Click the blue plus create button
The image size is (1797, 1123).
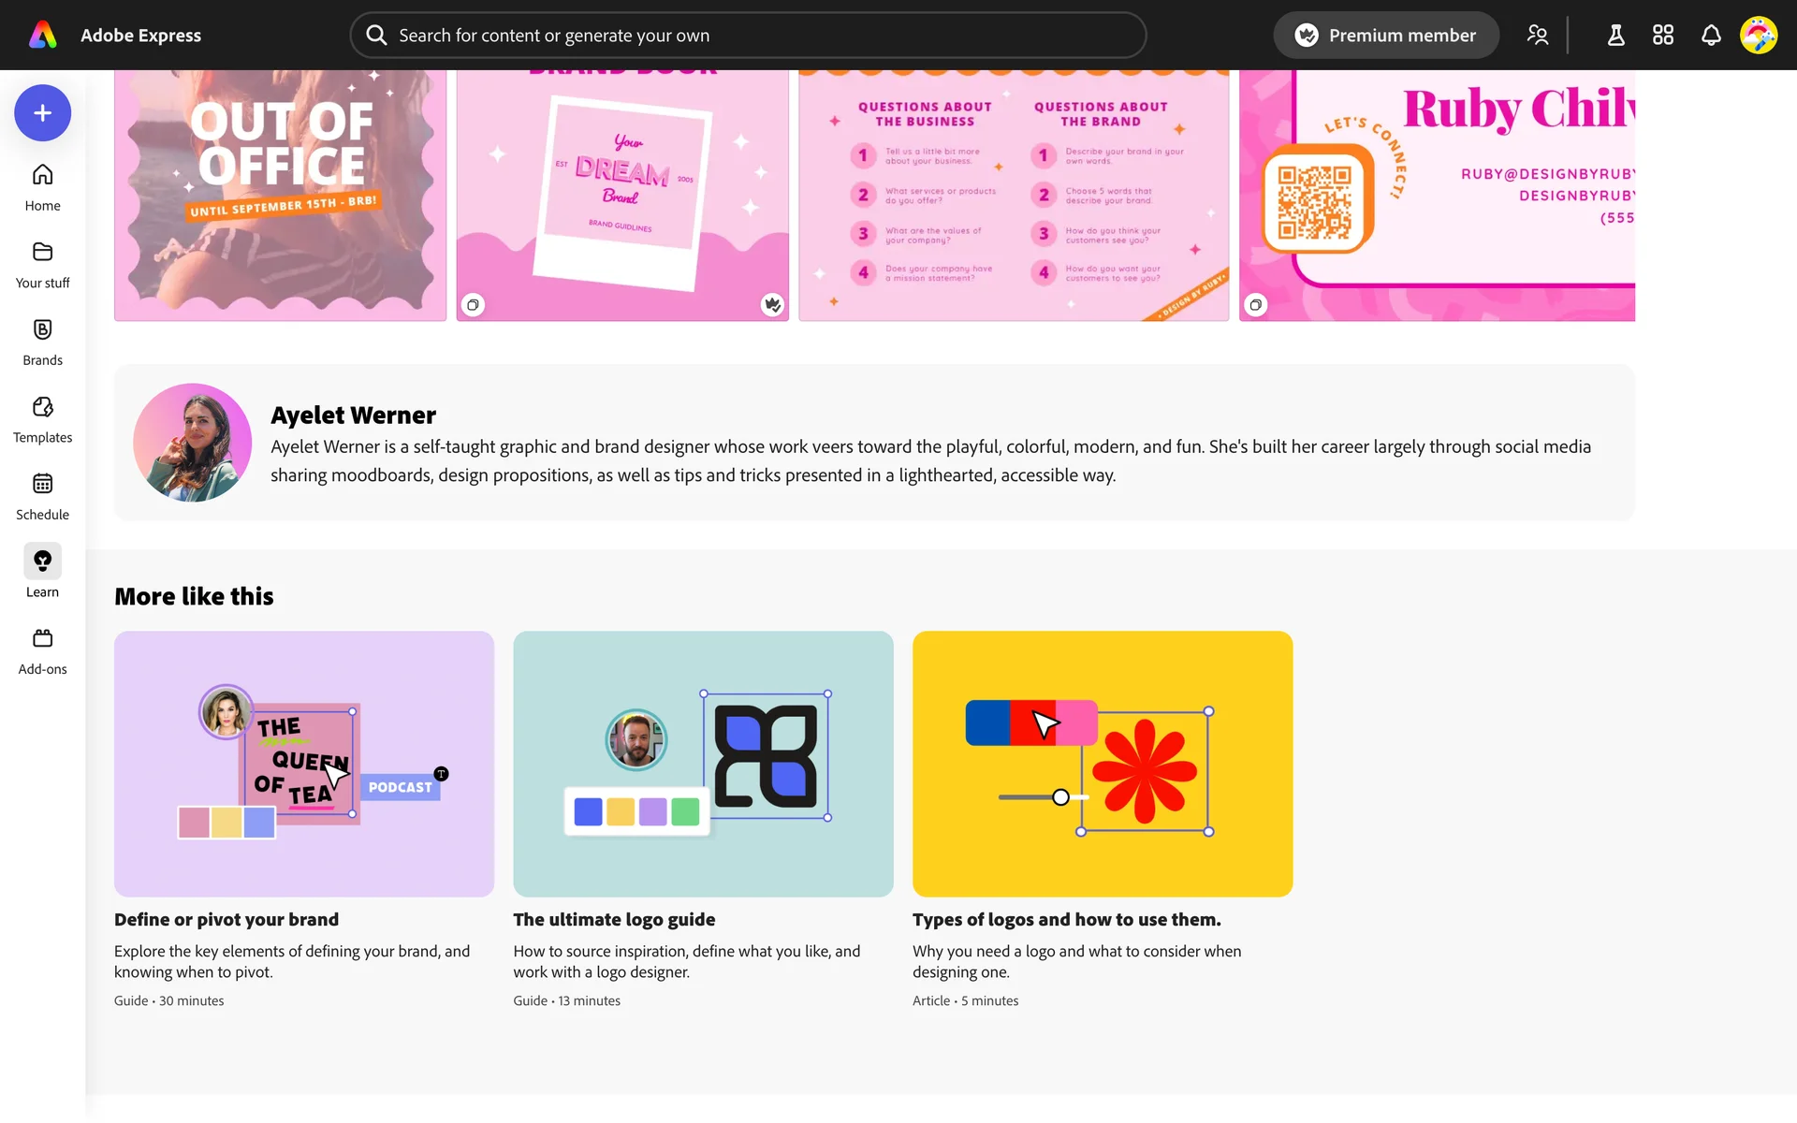[x=42, y=113]
